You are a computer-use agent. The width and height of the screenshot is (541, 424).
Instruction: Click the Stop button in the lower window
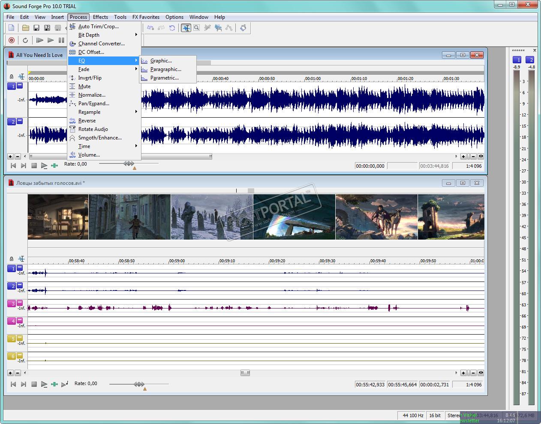click(x=34, y=384)
